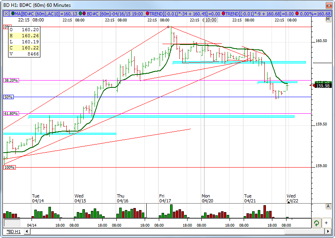335x238 pixels.
Task: Click the 159.98 current price marker
Action: pyautogui.click(x=323, y=86)
